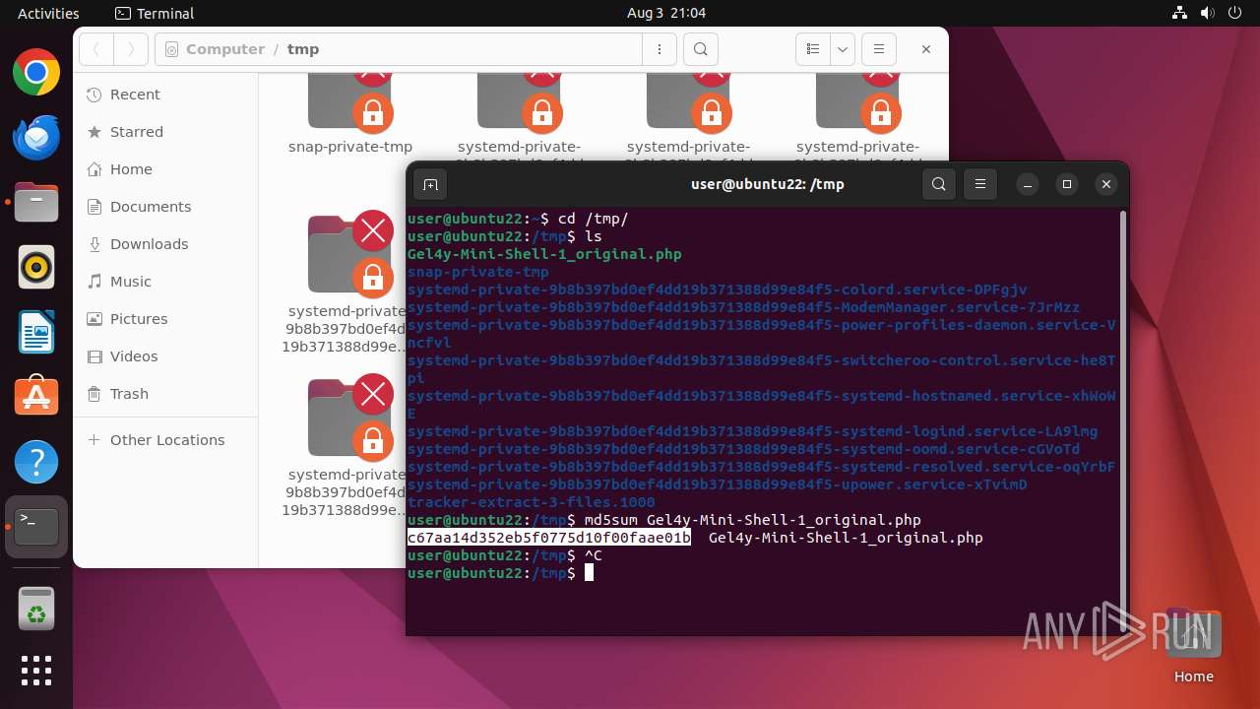Select the snap-private-tmp folder
The image size is (1260, 709).
pos(350,113)
